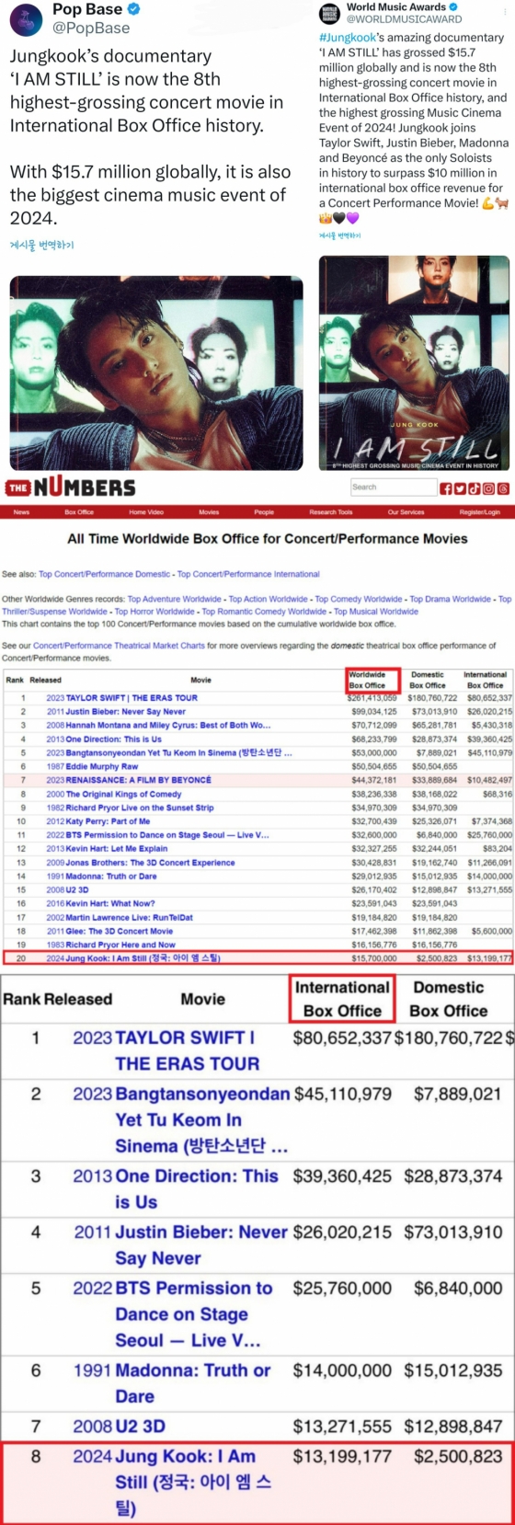Click the Pop Base profile avatar
The width and height of the screenshot is (515, 1525).
pyautogui.click(x=23, y=19)
